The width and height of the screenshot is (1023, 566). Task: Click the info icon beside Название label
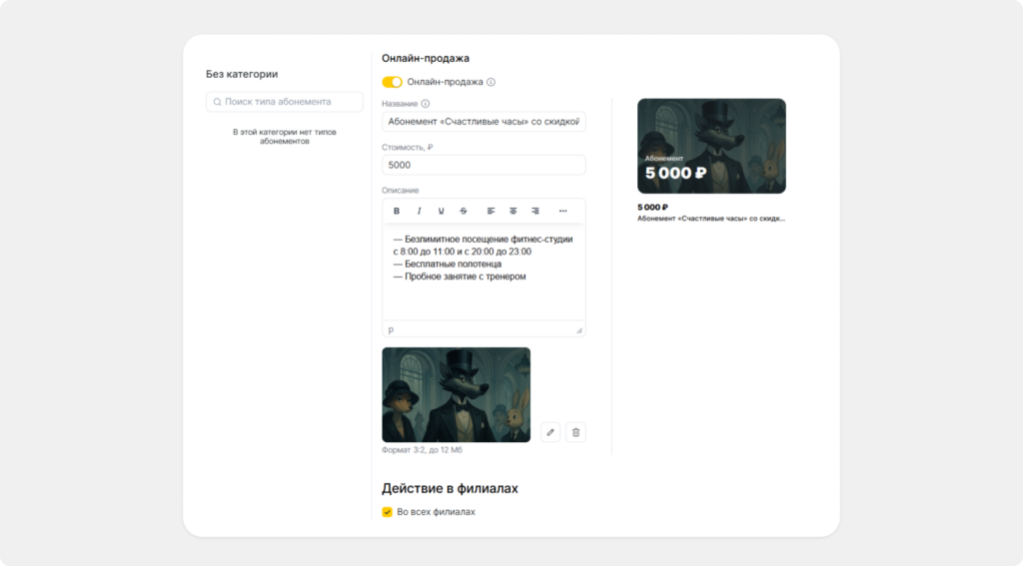[426, 104]
